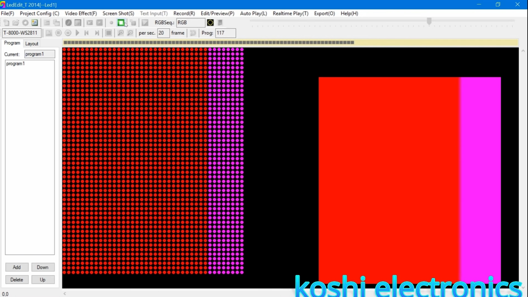Click the green screen capture icon

pos(121,23)
